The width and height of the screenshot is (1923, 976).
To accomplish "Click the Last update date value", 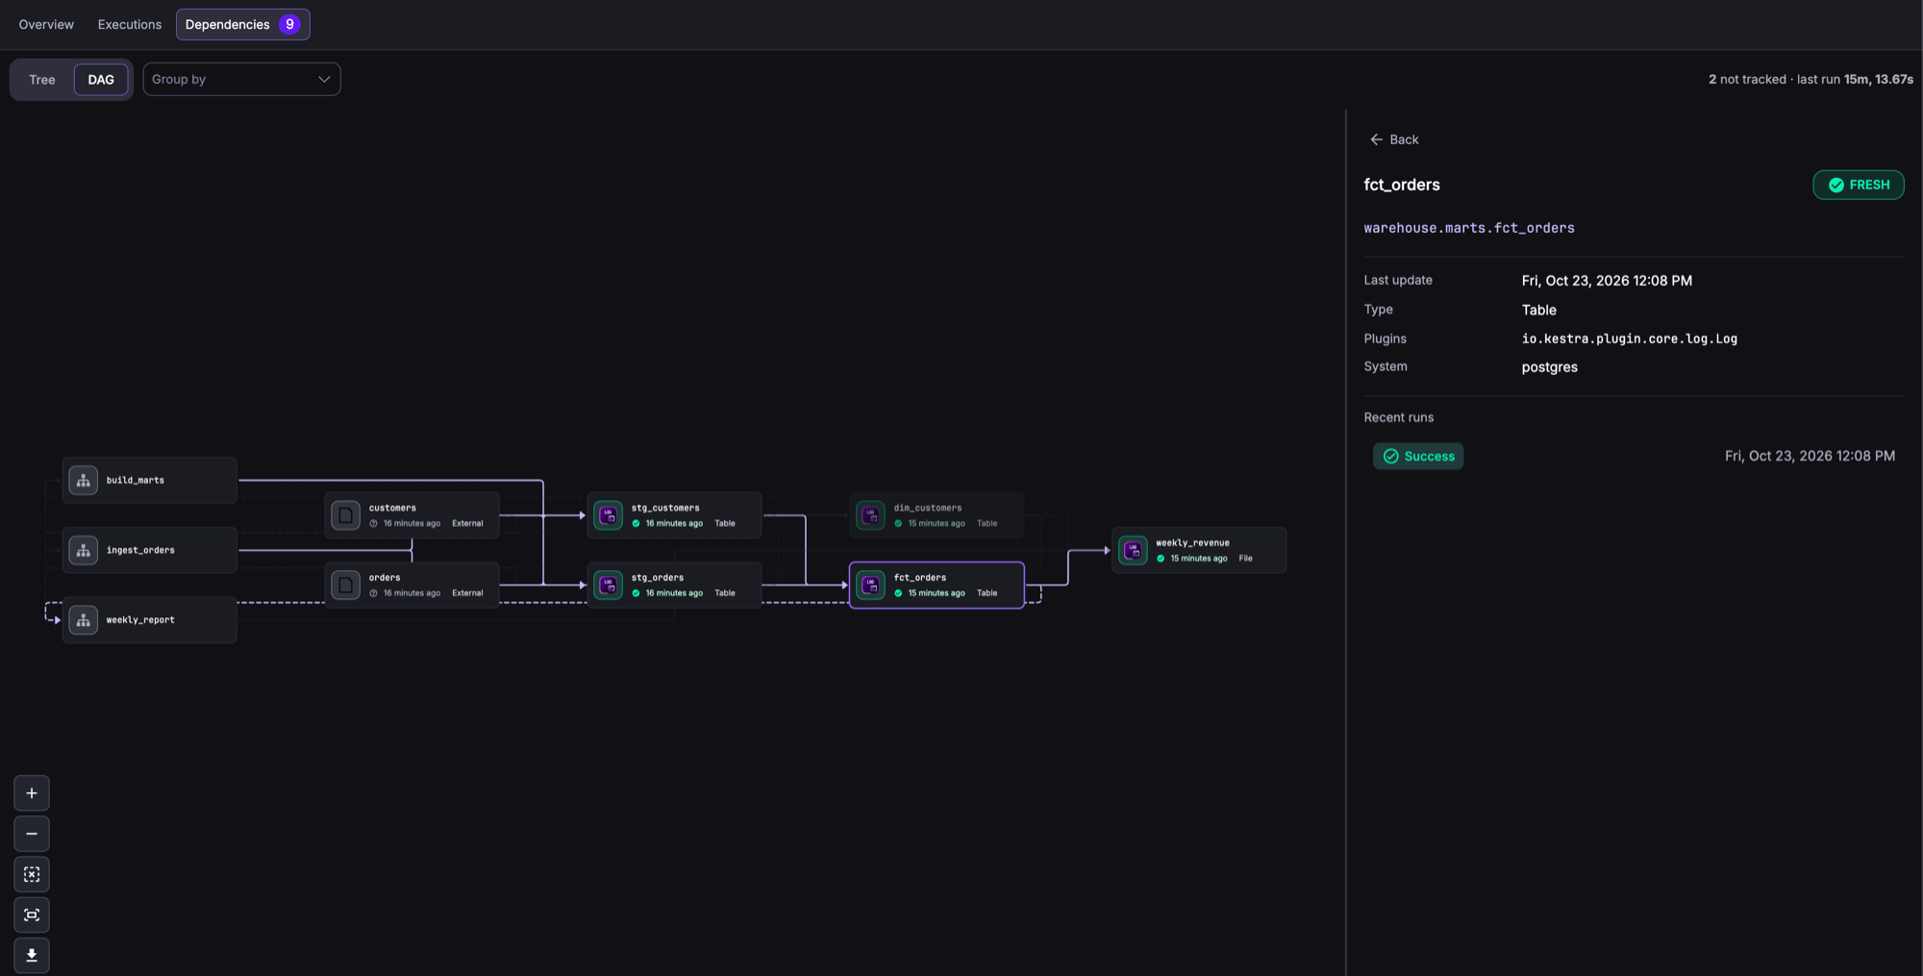I will point(1607,281).
